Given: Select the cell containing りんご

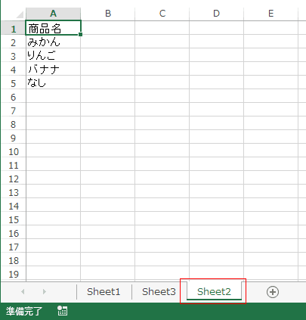Looking at the screenshot, I should (53, 56).
